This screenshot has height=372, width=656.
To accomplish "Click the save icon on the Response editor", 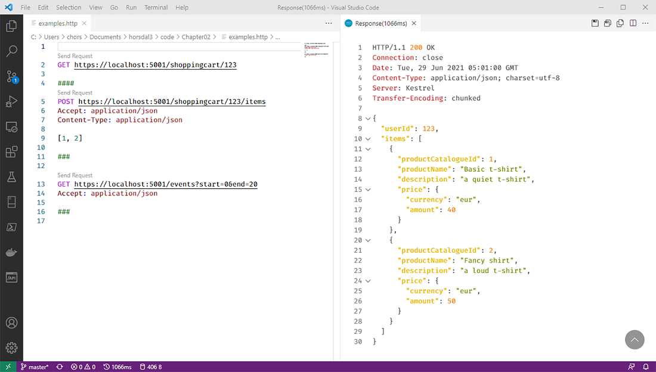I will coord(595,22).
